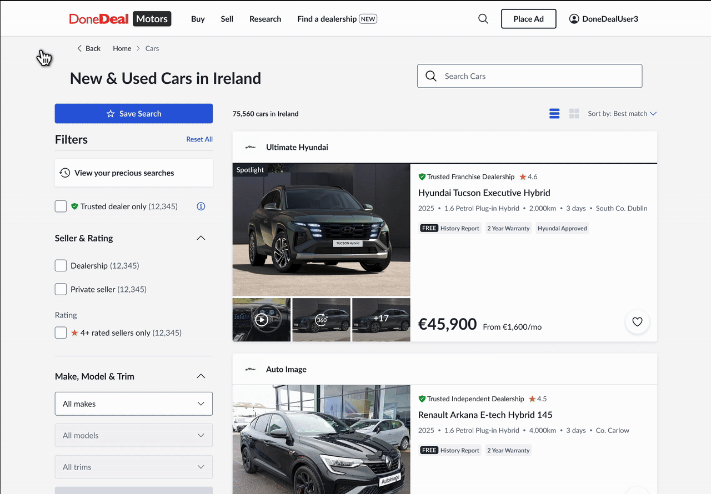This screenshot has width=711, height=494.
Task: Enable the 4+ rated sellers only checkbox
Action: coord(61,333)
